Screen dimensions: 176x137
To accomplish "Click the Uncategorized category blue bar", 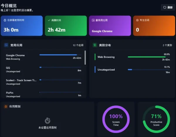I will (x=149, y=70).
